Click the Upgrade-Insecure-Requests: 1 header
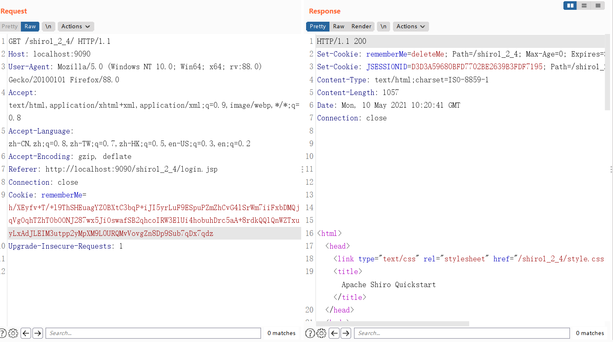Image resolution: width=613 pixels, height=342 pixels. pyautogui.click(x=66, y=246)
